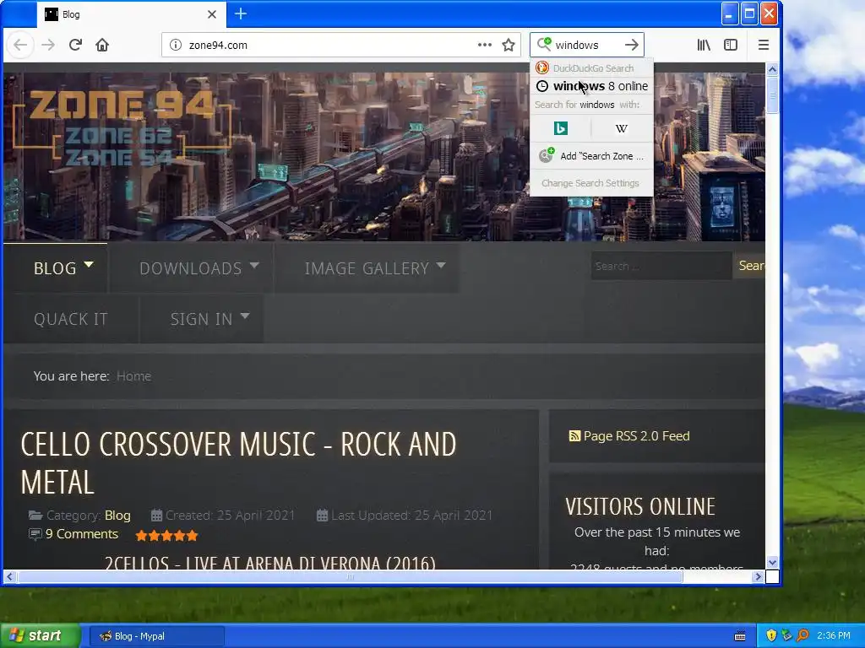Screen dimensions: 865x648
Task: Select Blog - Mypal taskbar button
Action: pos(157,636)
